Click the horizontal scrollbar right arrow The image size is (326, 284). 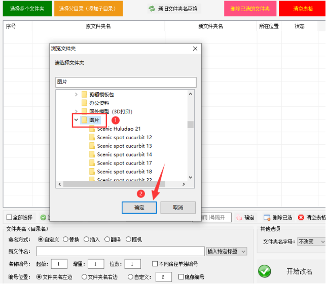point(184,184)
